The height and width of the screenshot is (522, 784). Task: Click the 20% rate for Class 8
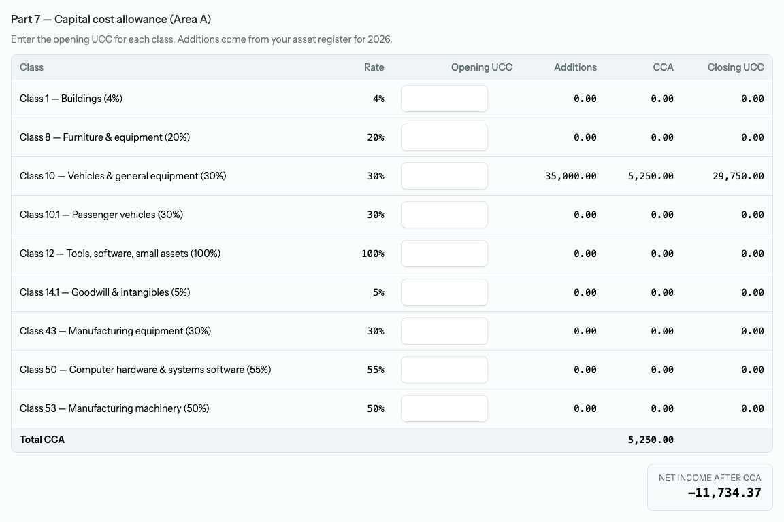[376, 137]
